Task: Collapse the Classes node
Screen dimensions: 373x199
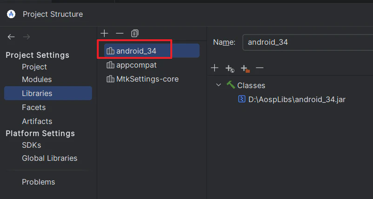Action: tap(219, 85)
